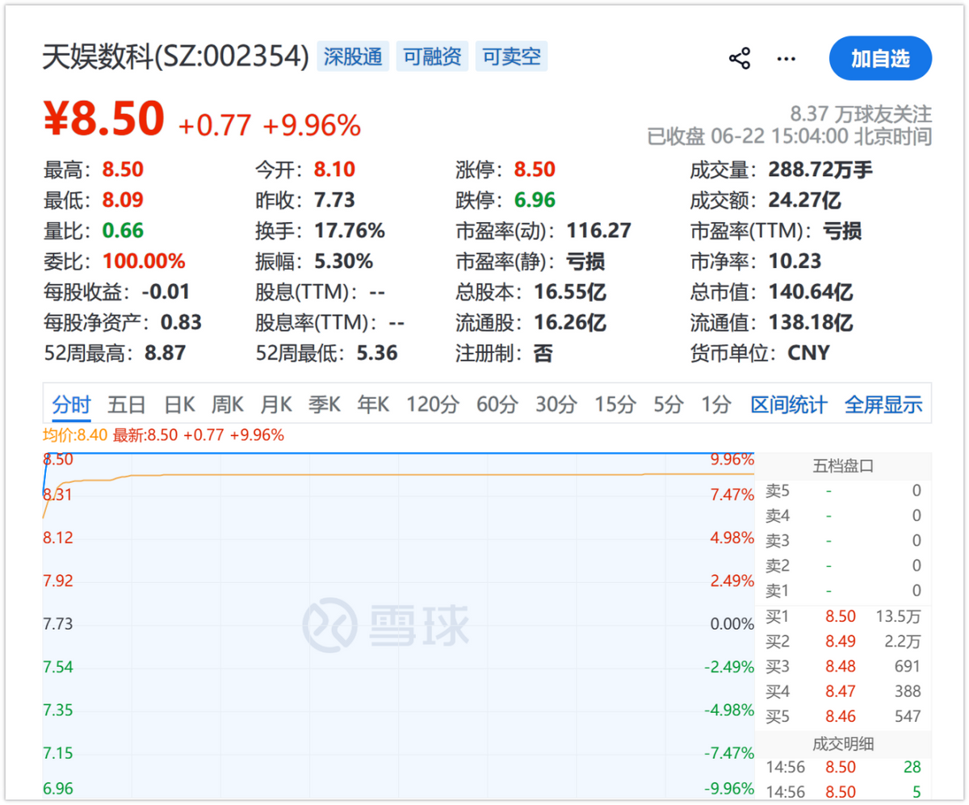Click the 买1 order row

843,618
